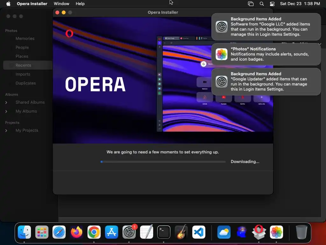
Task: Click the Photos sidebar section header
Action: pyautogui.click(x=11, y=31)
